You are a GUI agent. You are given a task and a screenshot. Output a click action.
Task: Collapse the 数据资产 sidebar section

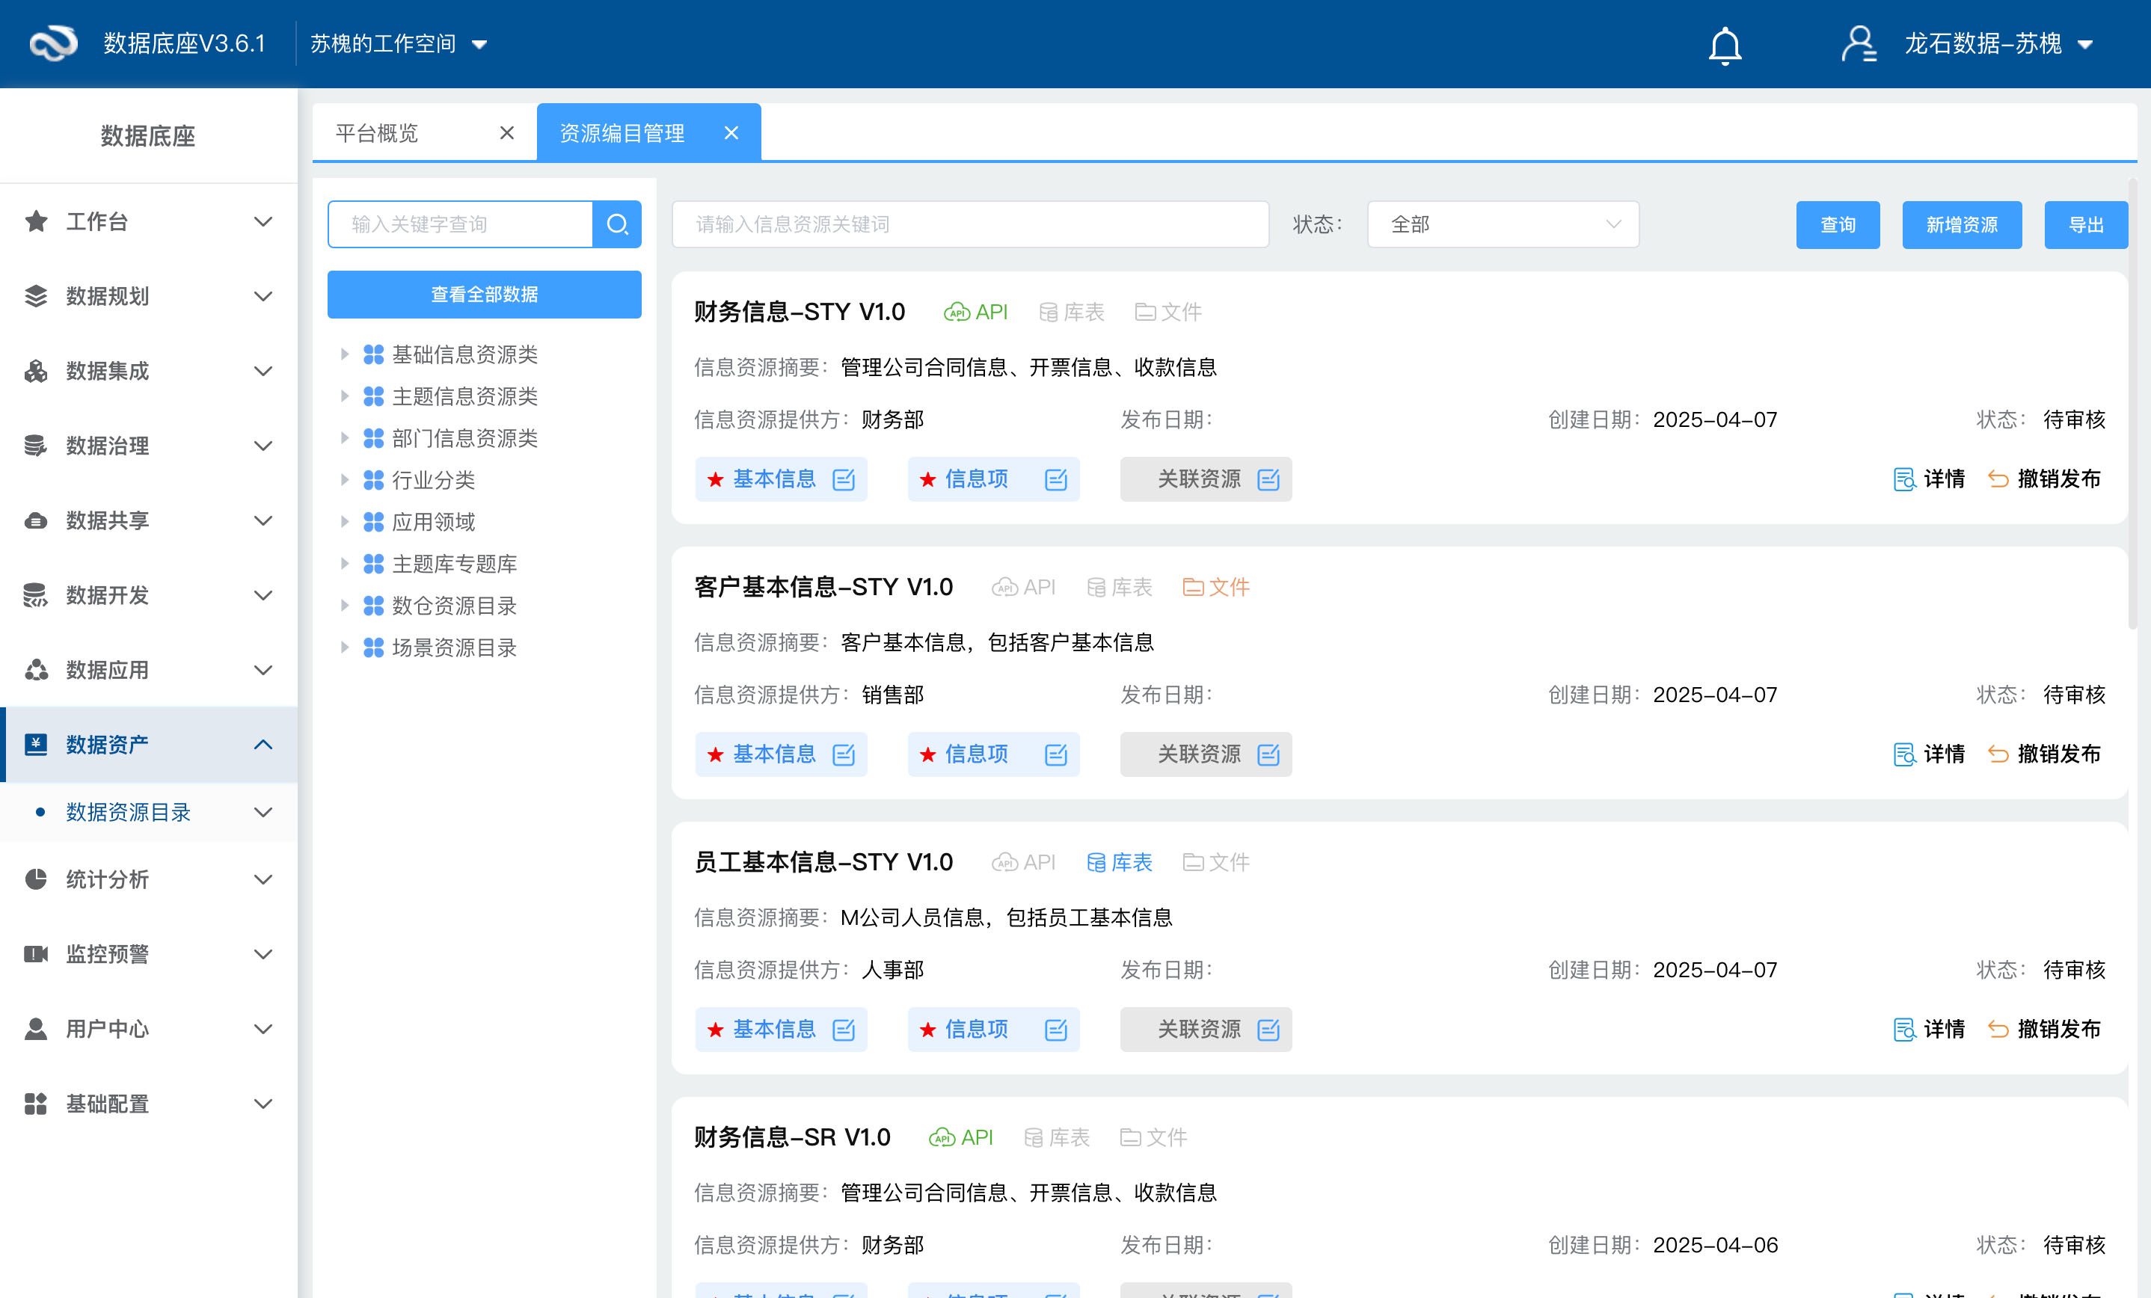point(263,745)
